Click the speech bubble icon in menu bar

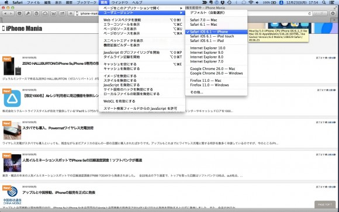[244, 2]
